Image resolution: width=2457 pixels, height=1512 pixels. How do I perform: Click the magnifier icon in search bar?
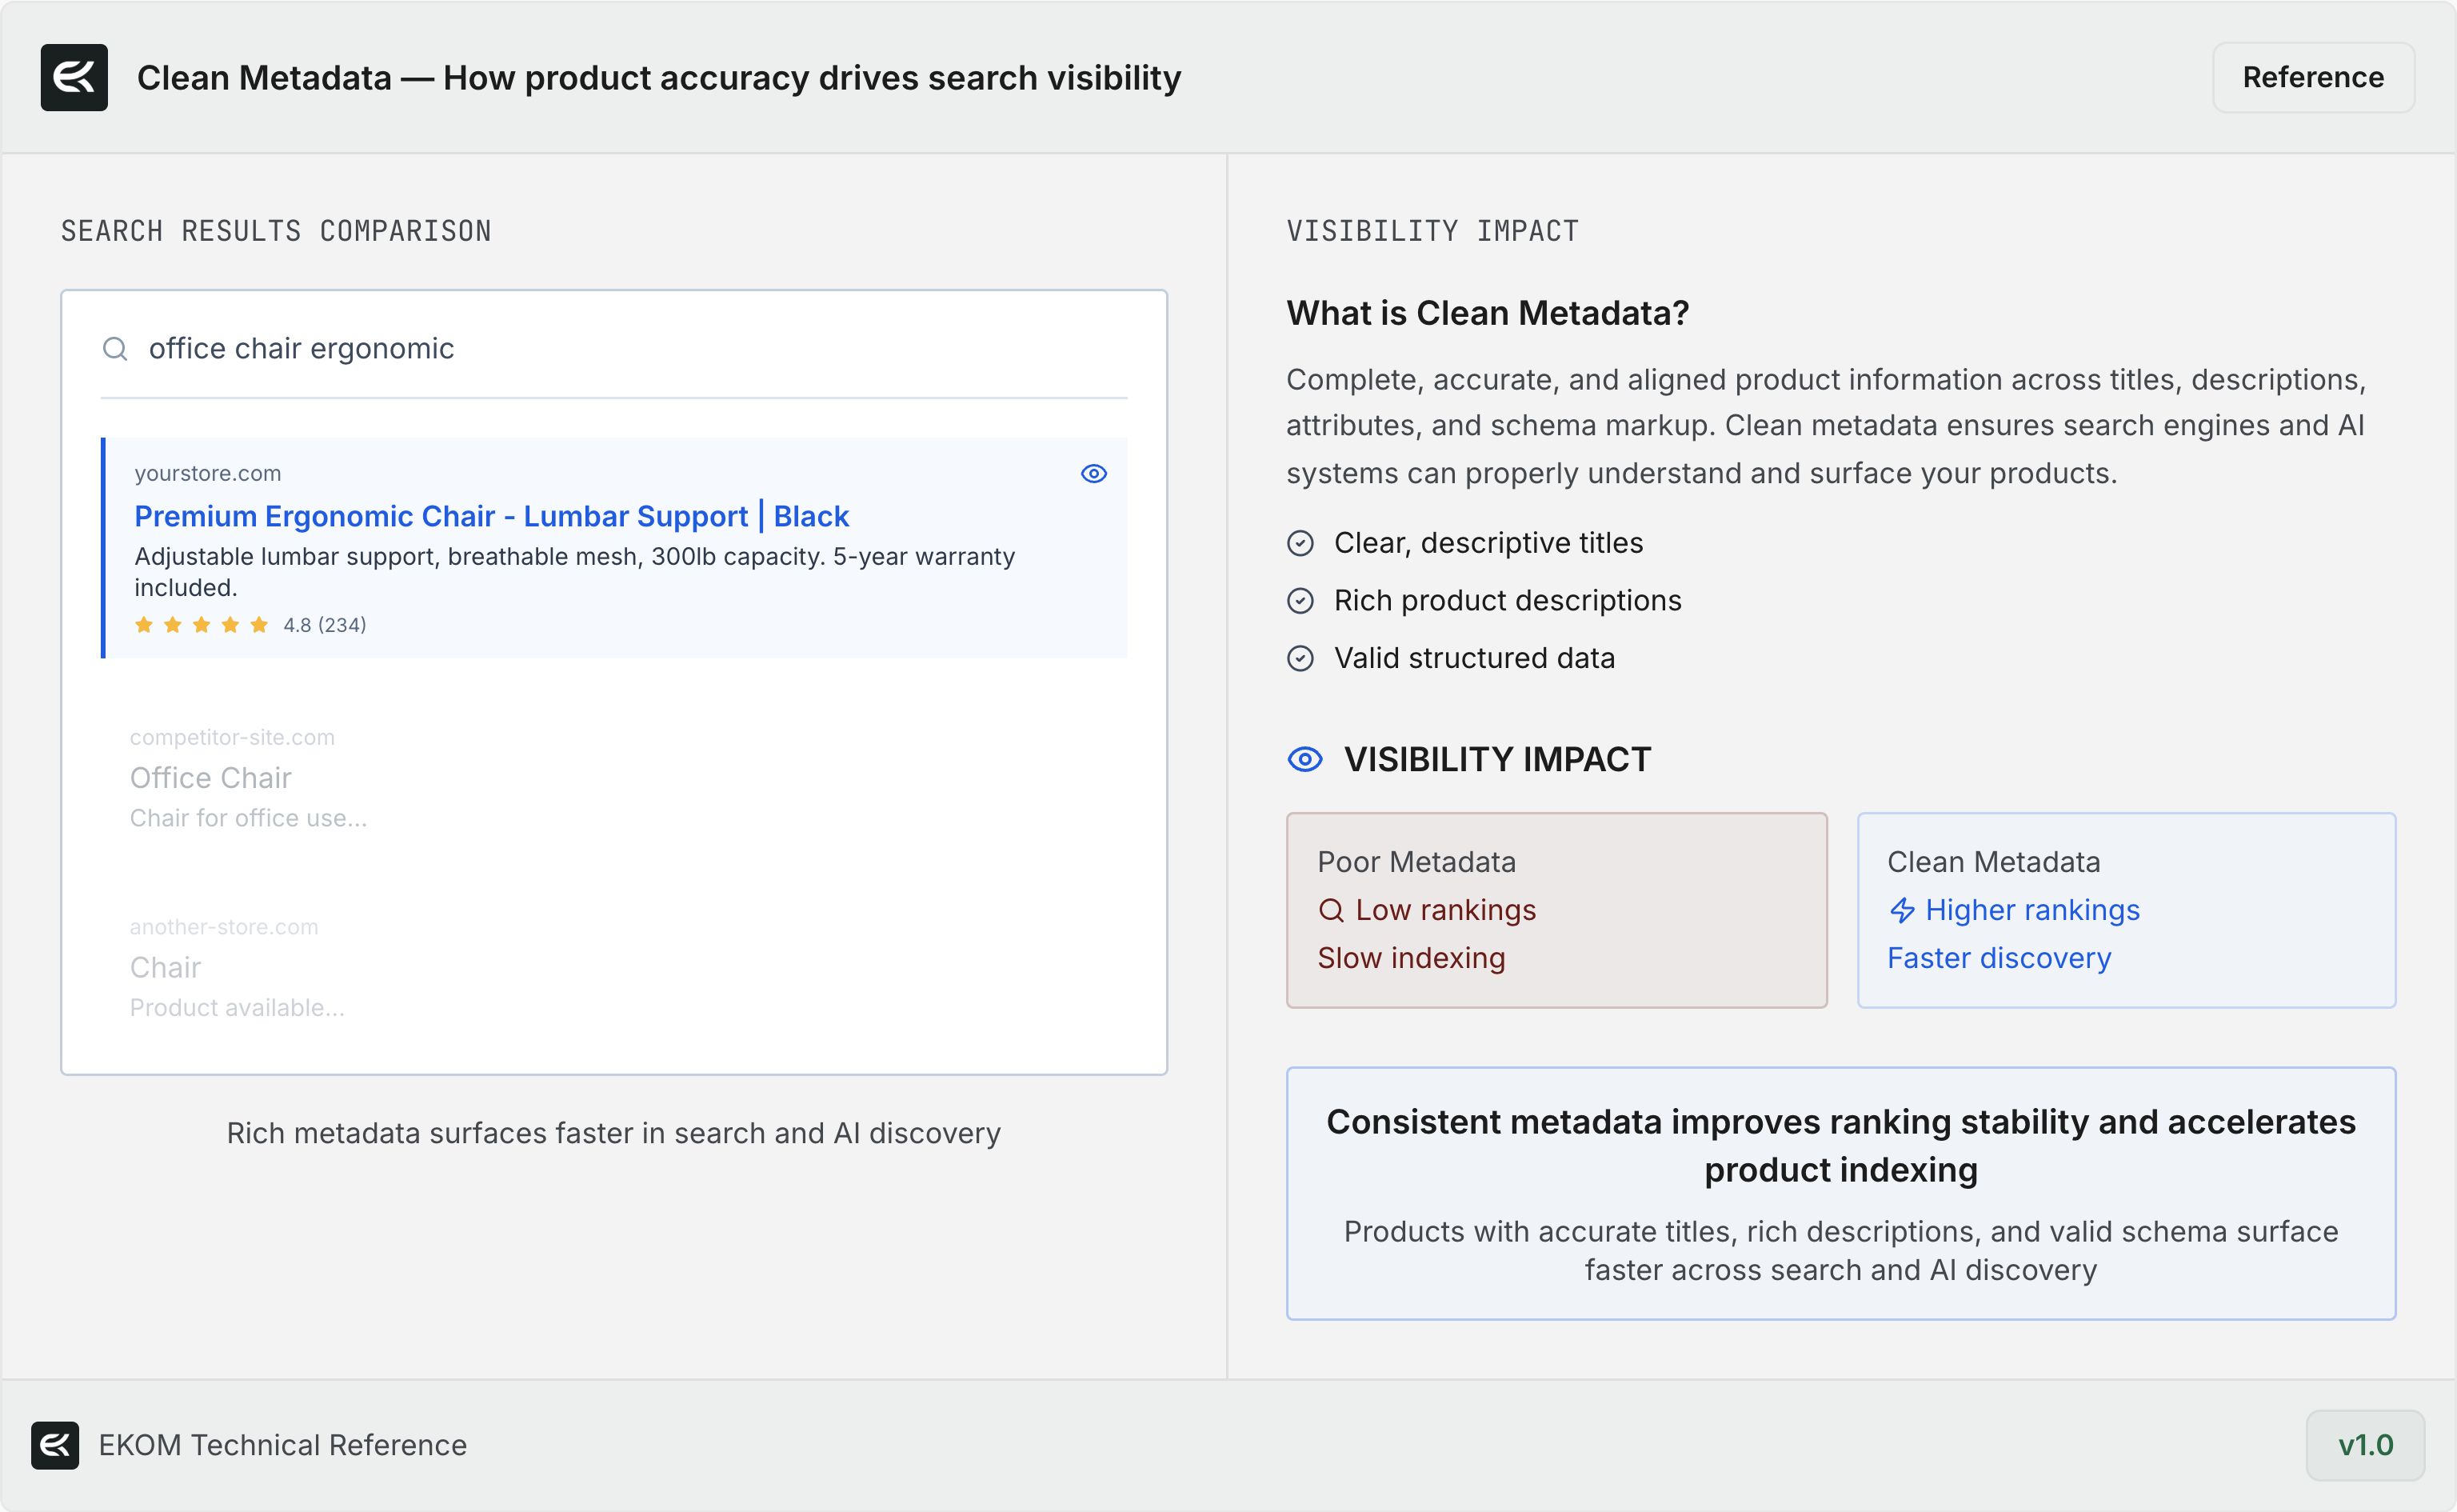[x=116, y=348]
